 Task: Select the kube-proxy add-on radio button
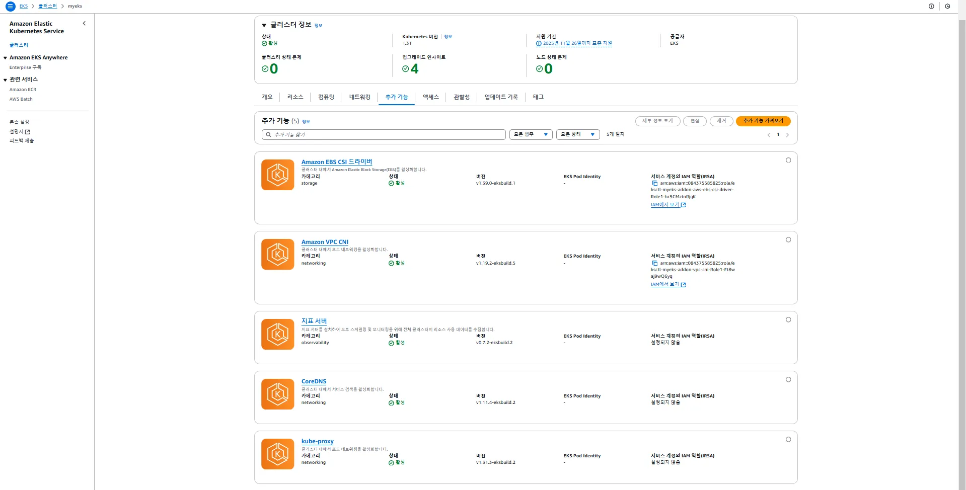[x=788, y=440]
